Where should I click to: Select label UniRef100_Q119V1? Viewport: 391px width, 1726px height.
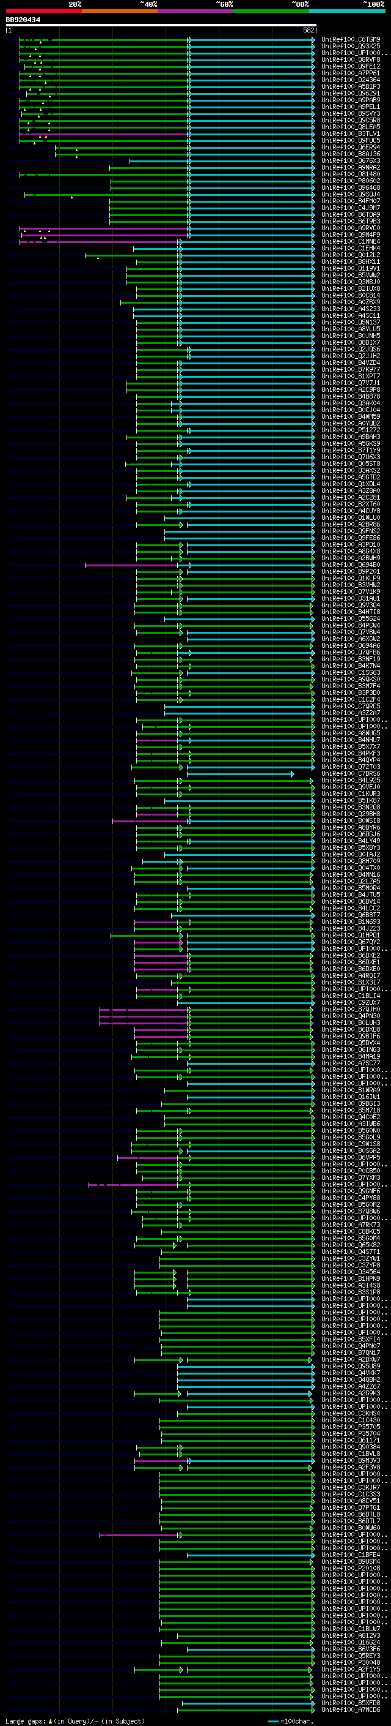coord(351,268)
